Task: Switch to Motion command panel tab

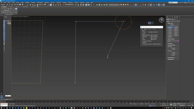Action: pyautogui.click(x=175, y=17)
